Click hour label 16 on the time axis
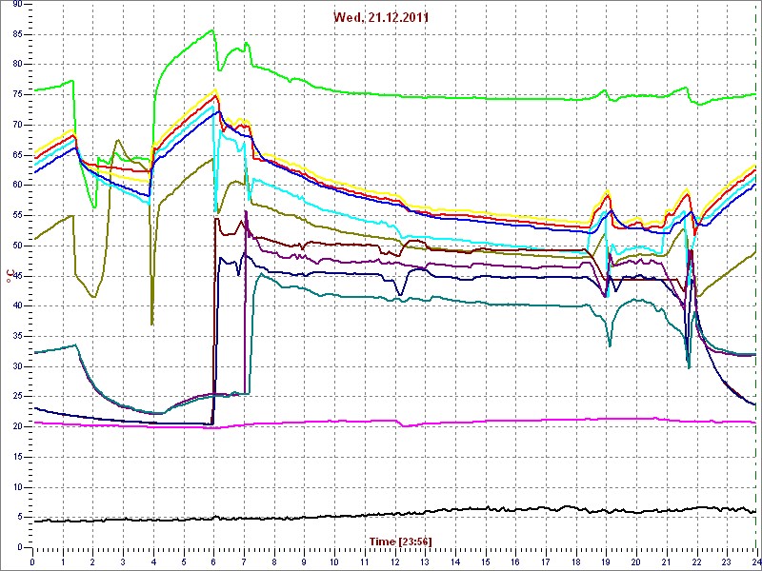This screenshot has width=762, height=571. click(515, 561)
